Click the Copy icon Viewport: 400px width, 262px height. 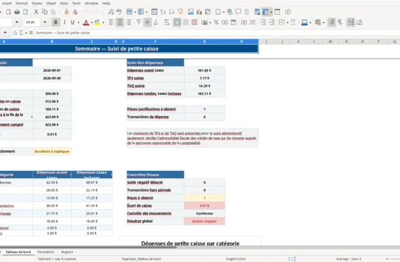click(x=44, y=12)
